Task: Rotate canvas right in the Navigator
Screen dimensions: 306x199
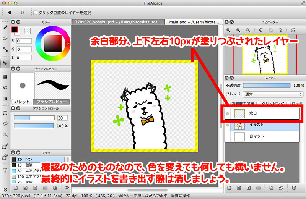Action: click(280, 30)
